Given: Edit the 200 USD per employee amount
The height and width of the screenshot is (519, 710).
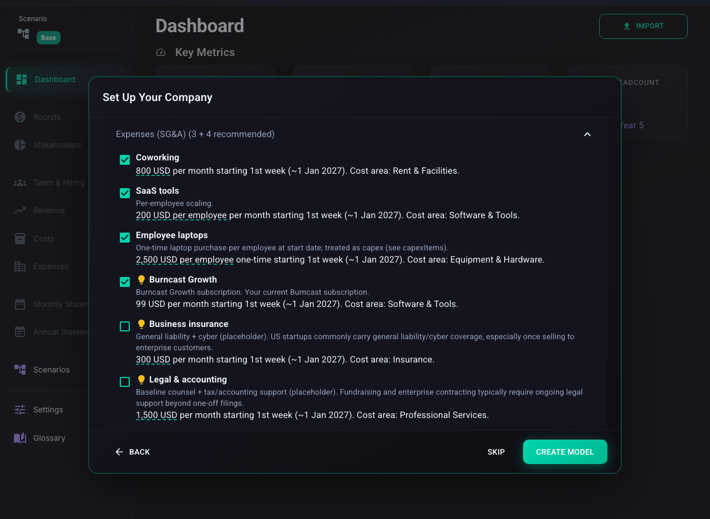Looking at the screenshot, I should tap(181, 215).
